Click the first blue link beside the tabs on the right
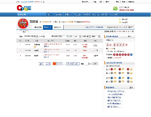151x117 pixels. [x=89, y=27]
